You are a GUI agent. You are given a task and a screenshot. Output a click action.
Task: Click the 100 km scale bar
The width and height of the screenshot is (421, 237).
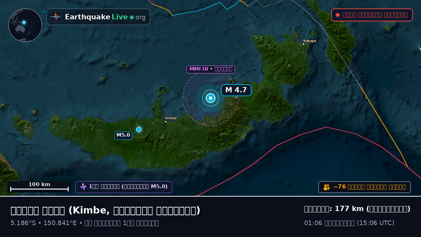(x=39, y=187)
